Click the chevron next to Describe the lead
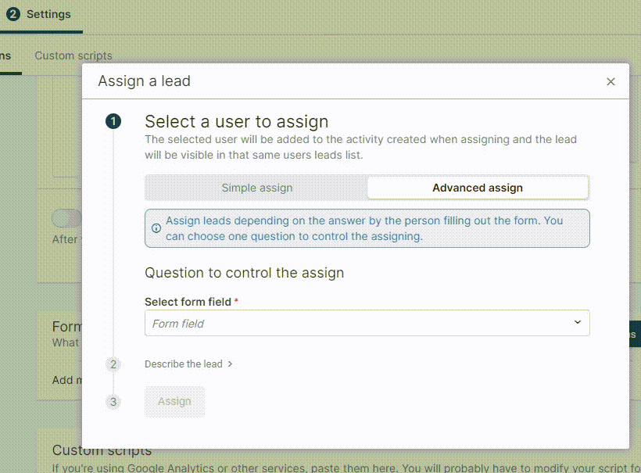 230,364
